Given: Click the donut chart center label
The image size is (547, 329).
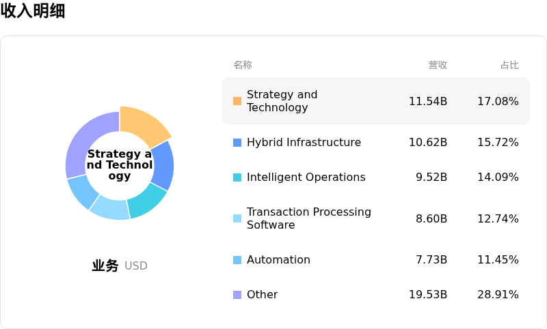Looking at the screenshot, I should [120, 165].
